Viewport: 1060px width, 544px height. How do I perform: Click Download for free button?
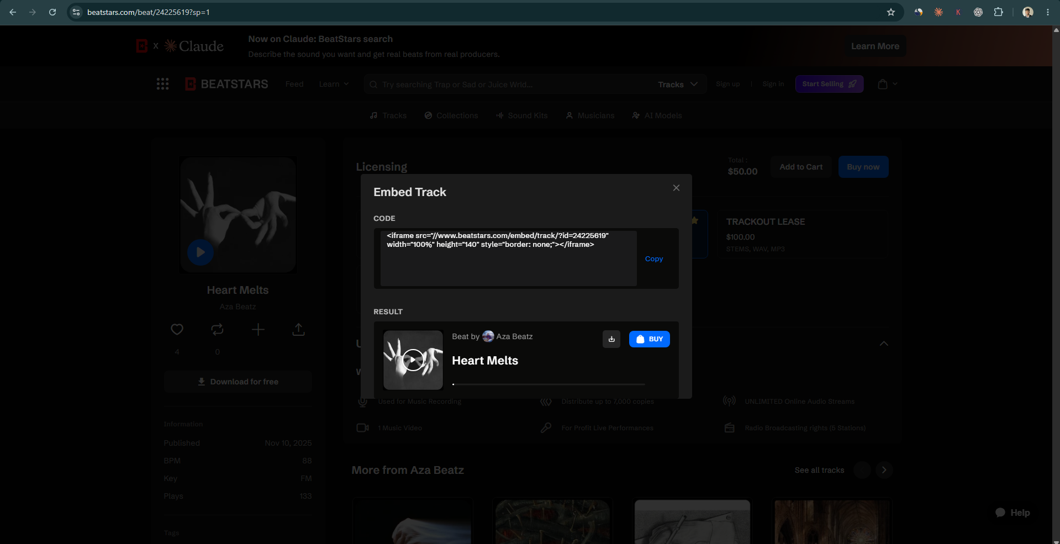238,382
